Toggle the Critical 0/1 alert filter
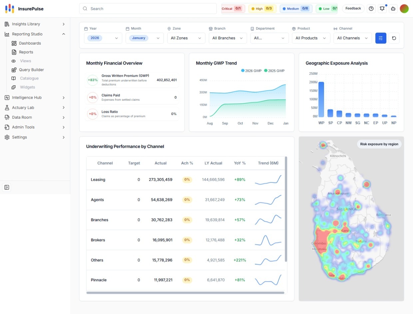The height and width of the screenshot is (314, 413). 233,9
